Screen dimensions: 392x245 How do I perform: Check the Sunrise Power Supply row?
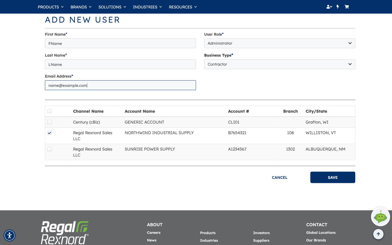click(50, 149)
